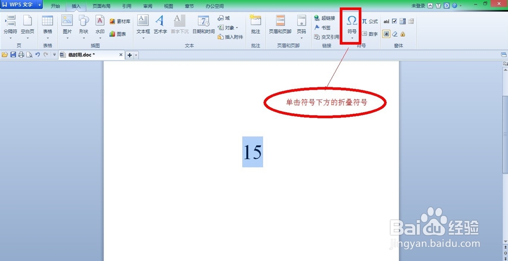Screen dimensions: 508x261
Task: Insert a 文本框 text box
Action: pyautogui.click(x=143, y=25)
